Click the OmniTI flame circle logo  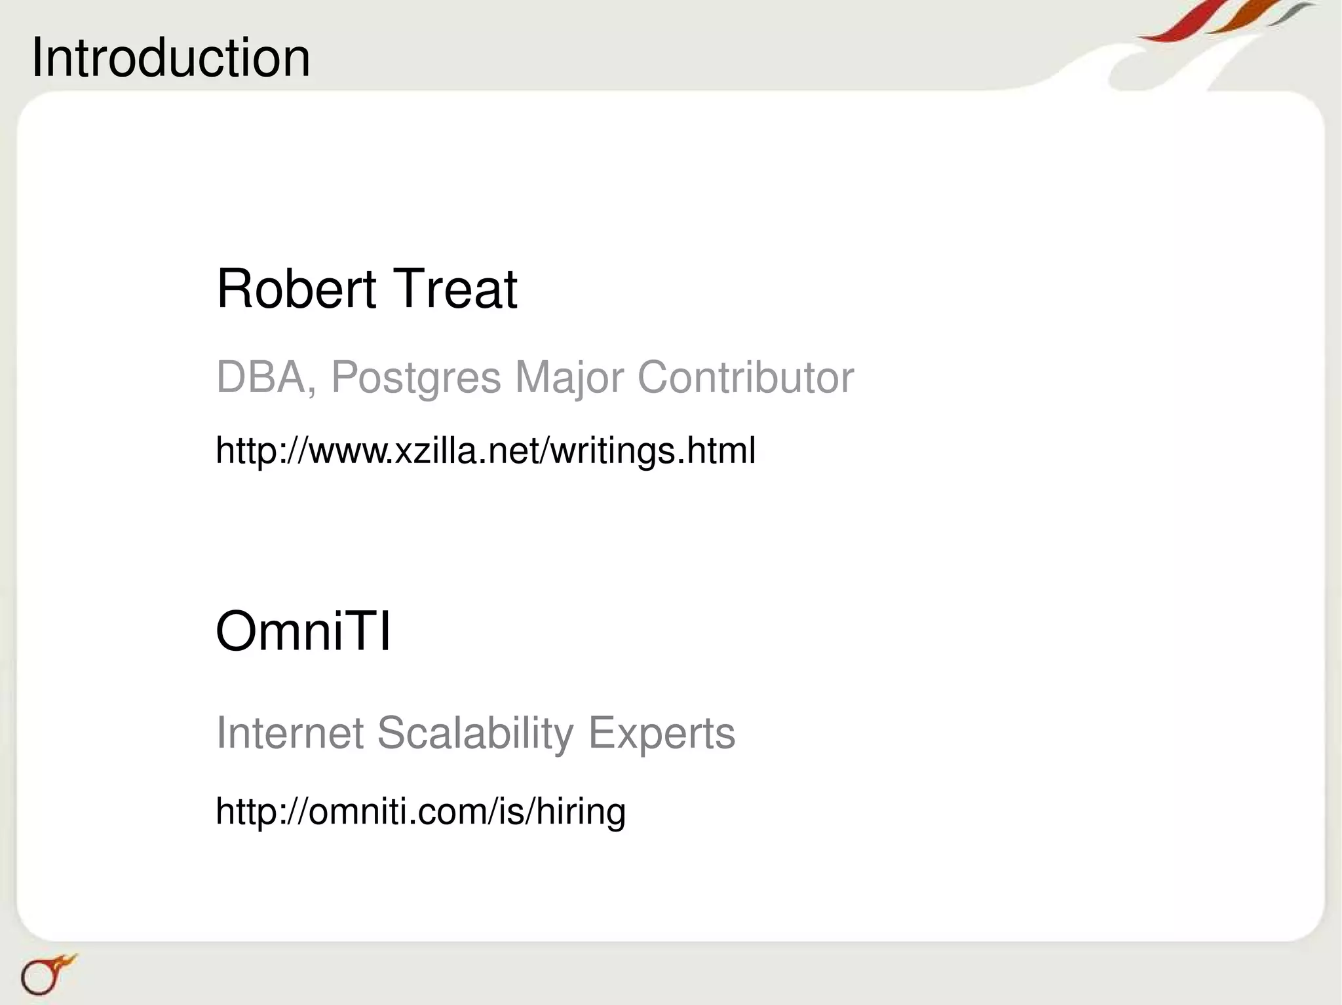pyautogui.click(x=45, y=975)
